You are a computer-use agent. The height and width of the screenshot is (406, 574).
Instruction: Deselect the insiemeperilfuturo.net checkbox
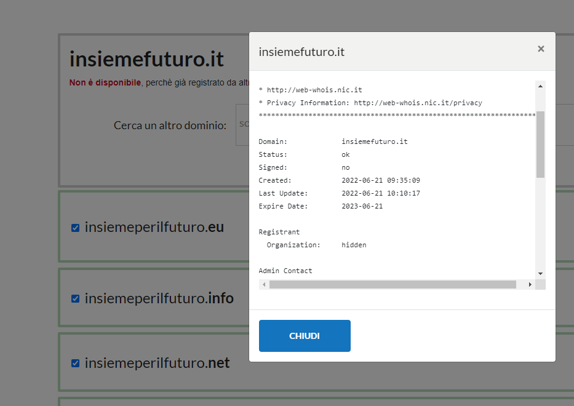(75, 364)
